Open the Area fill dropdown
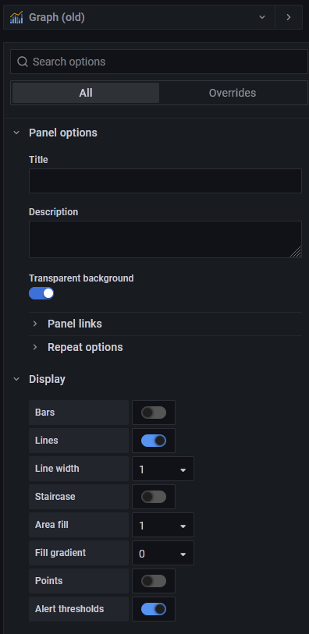 point(163,526)
